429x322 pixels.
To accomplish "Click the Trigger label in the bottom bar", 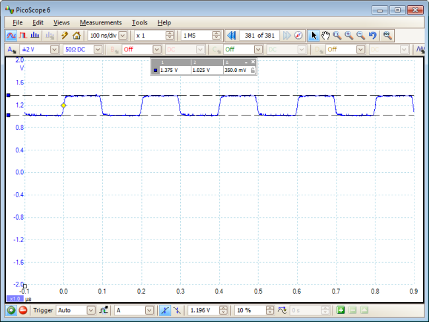I will [x=43, y=310].
